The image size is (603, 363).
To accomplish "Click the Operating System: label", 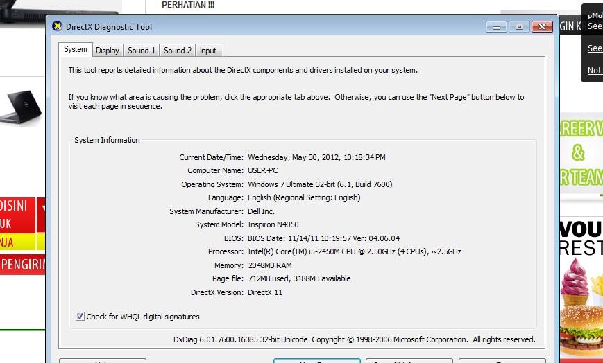I will pos(212,184).
